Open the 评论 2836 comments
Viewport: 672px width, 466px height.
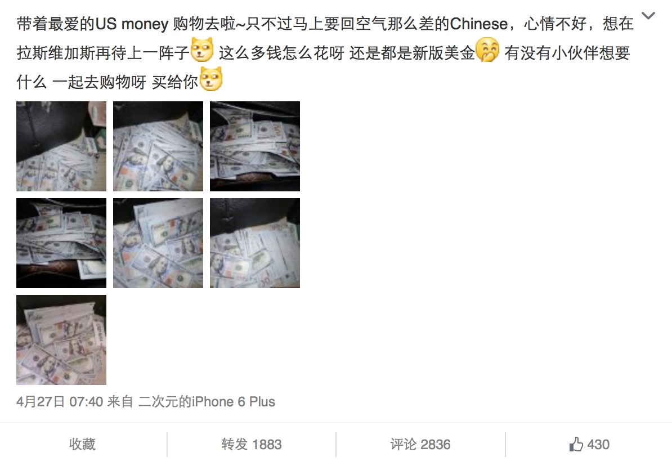tap(420, 444)
